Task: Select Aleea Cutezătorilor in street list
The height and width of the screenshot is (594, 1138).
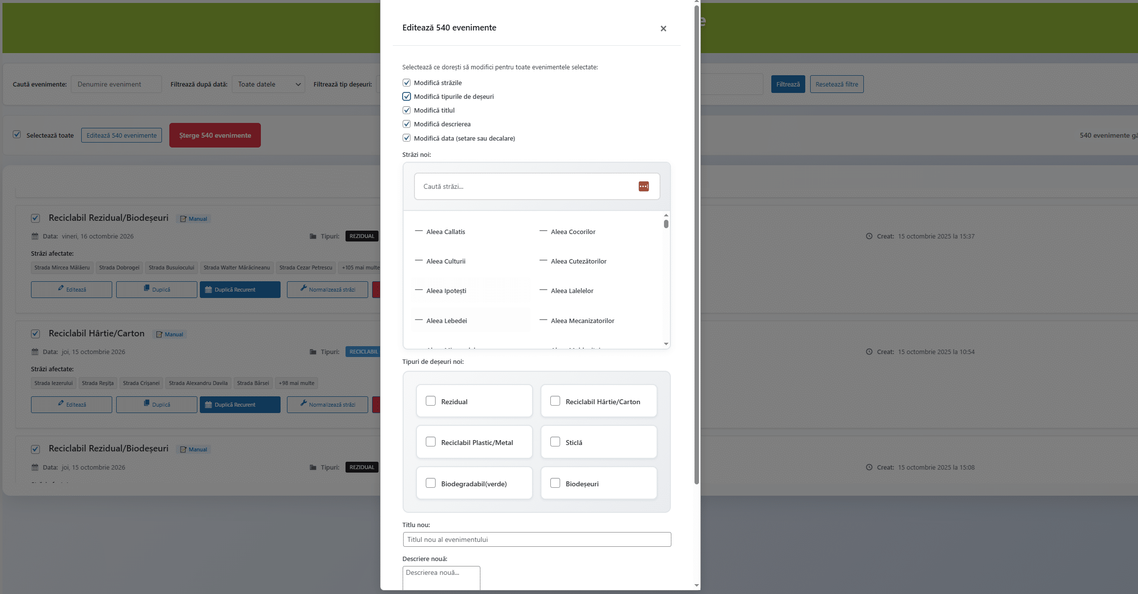Action: pyautogui.click(x=578, y=261)
